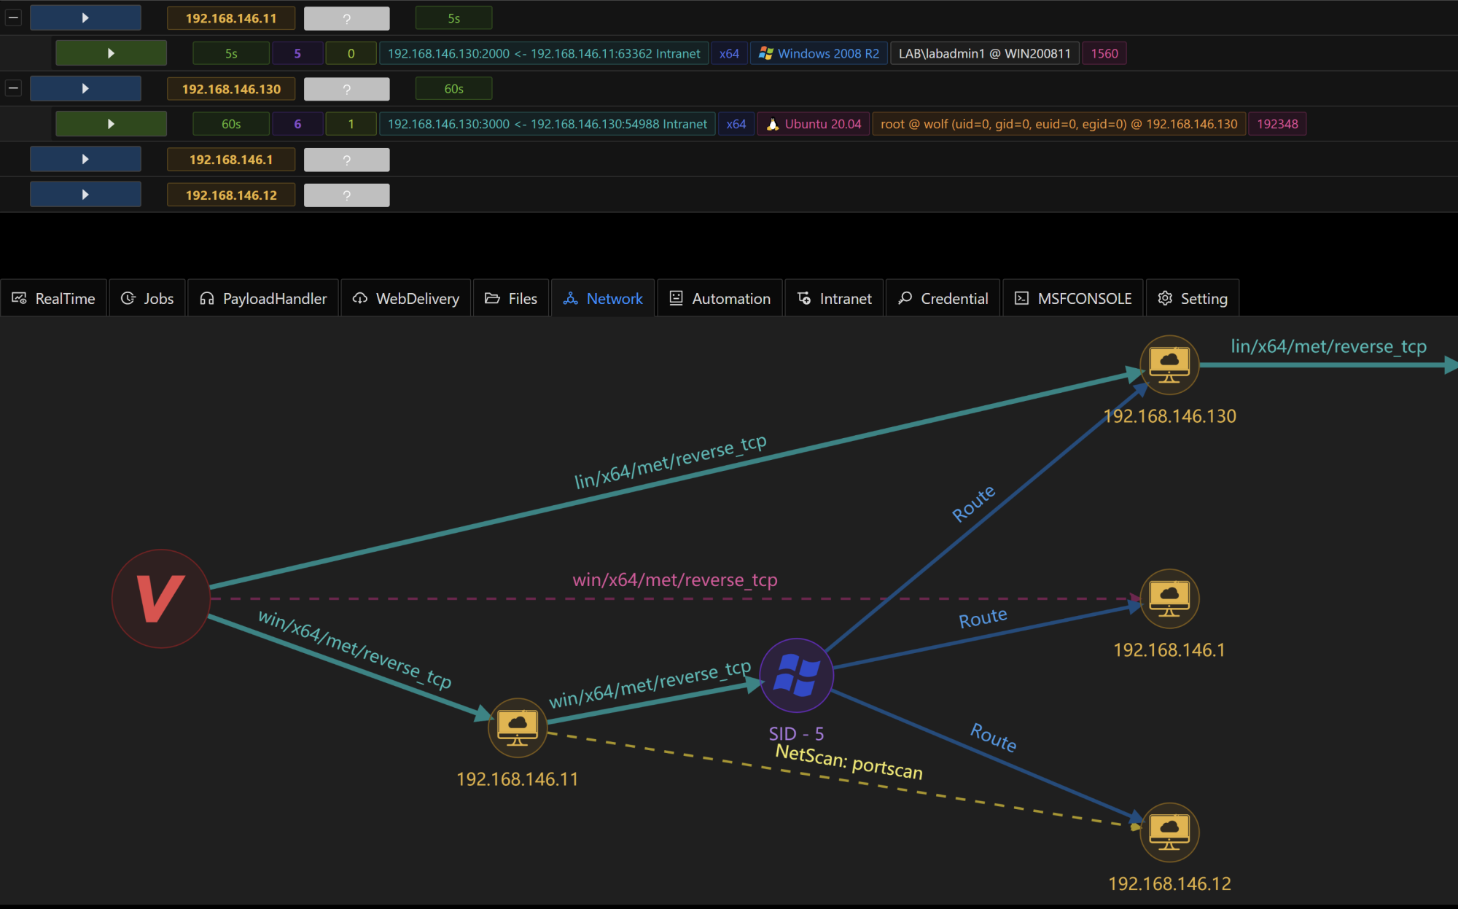Click the SID - 5 node label
1458x909 pixels.
tap(796, 733)
